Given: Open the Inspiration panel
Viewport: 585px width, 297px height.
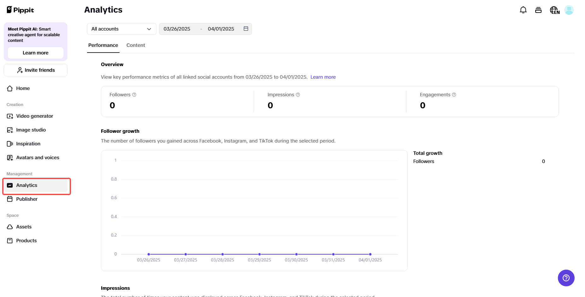Looking at the screenshot, I should pos(28,143).
